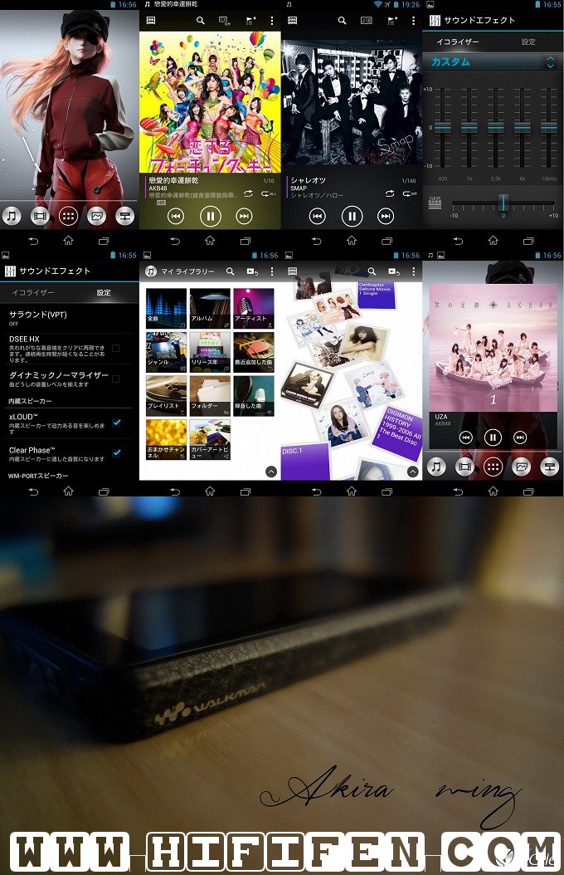This screenshot has width=564, height=875.
Task: Skip to next track in the SMAP player
Action: click(x=386, y=216)
